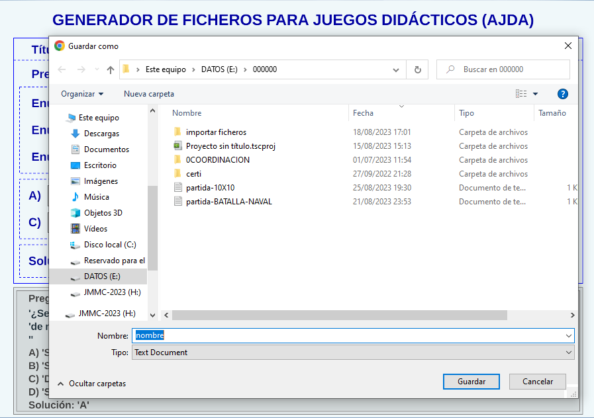Expand the address bar path history dropdown
This screenshot has width=594, height=418.
click(396, 69)
